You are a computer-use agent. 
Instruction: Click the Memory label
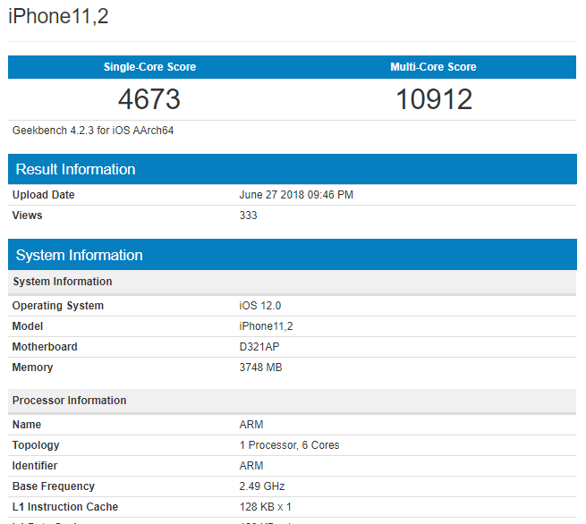[x=32, y=368]
